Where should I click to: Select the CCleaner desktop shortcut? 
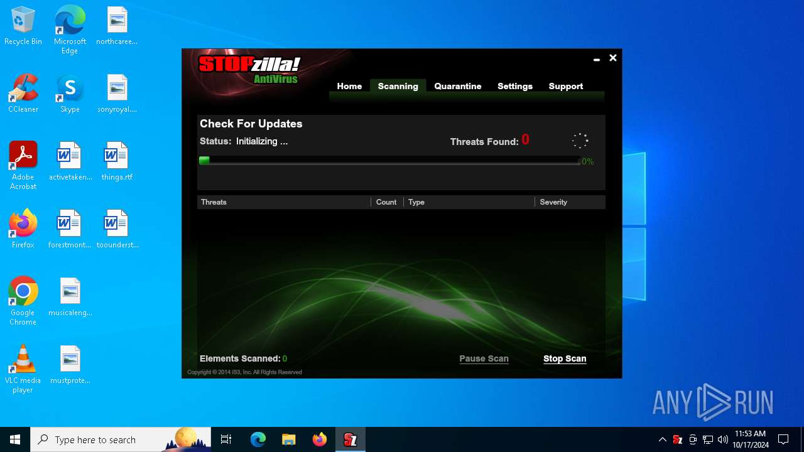23,94
